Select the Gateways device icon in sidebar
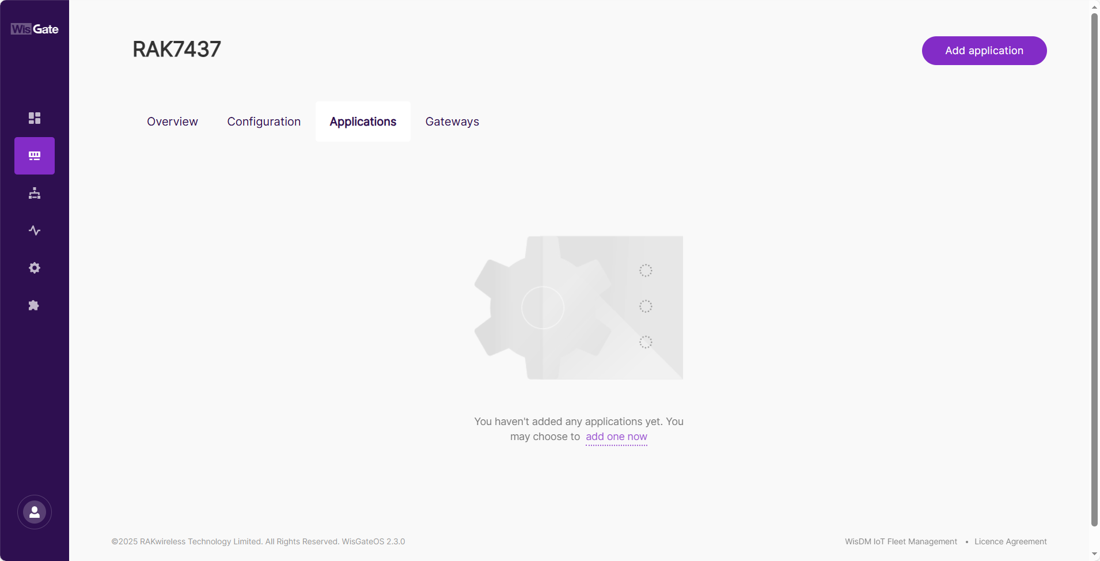Image resolution: width=1100 pixels, height=561 pixels. pos(34,155)
